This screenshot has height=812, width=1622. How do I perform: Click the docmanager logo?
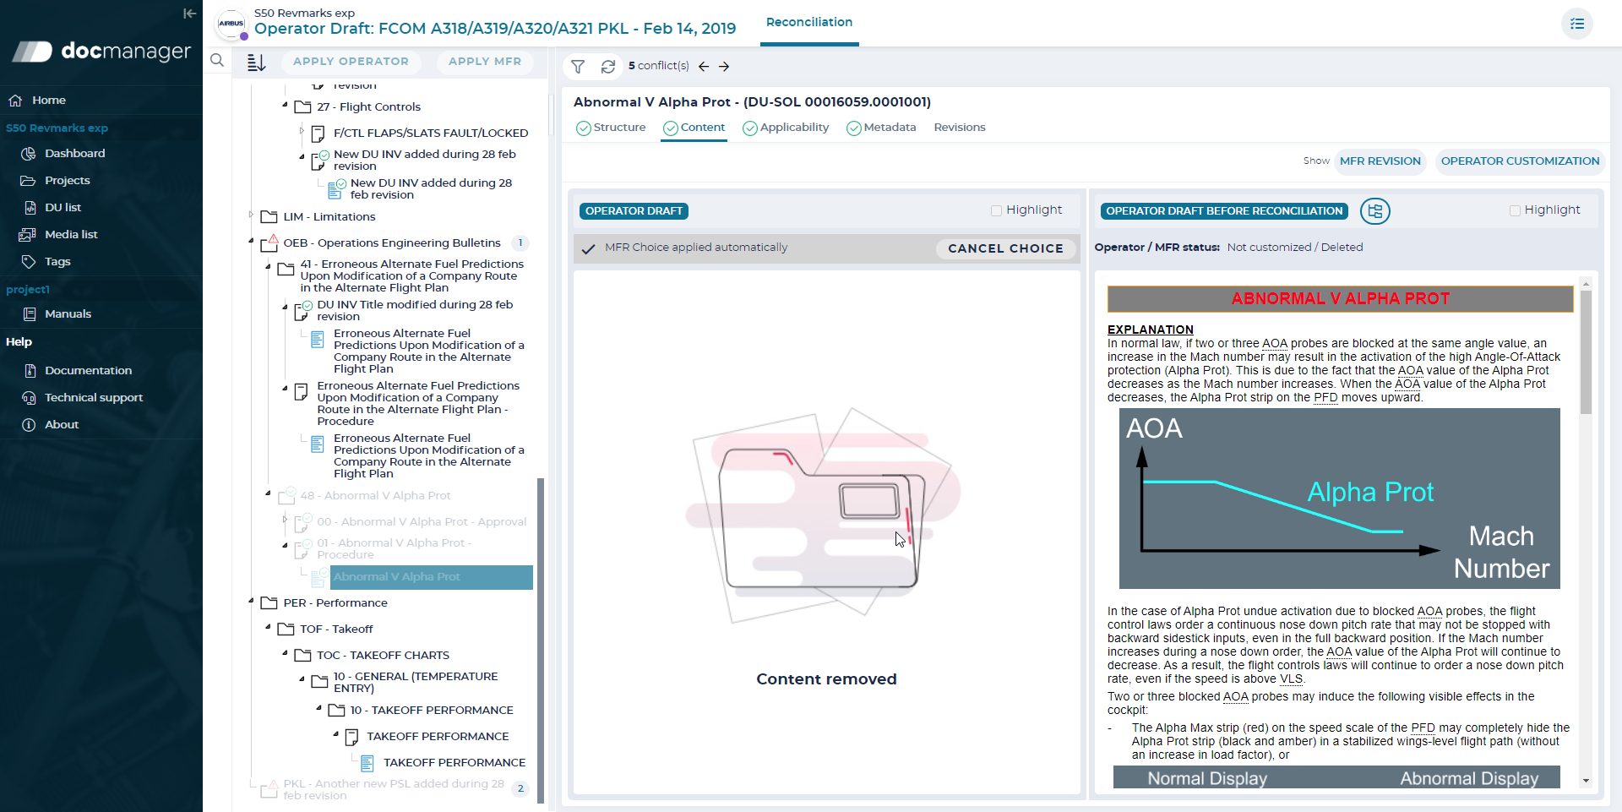coord(101,52)
